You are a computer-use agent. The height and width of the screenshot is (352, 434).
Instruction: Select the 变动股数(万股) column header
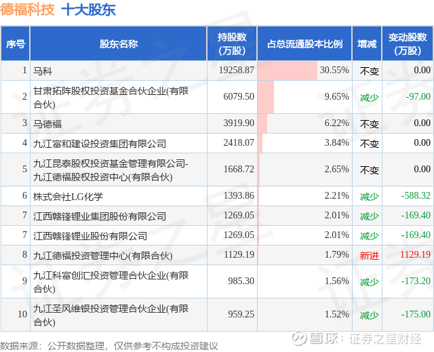coord(408,43)
